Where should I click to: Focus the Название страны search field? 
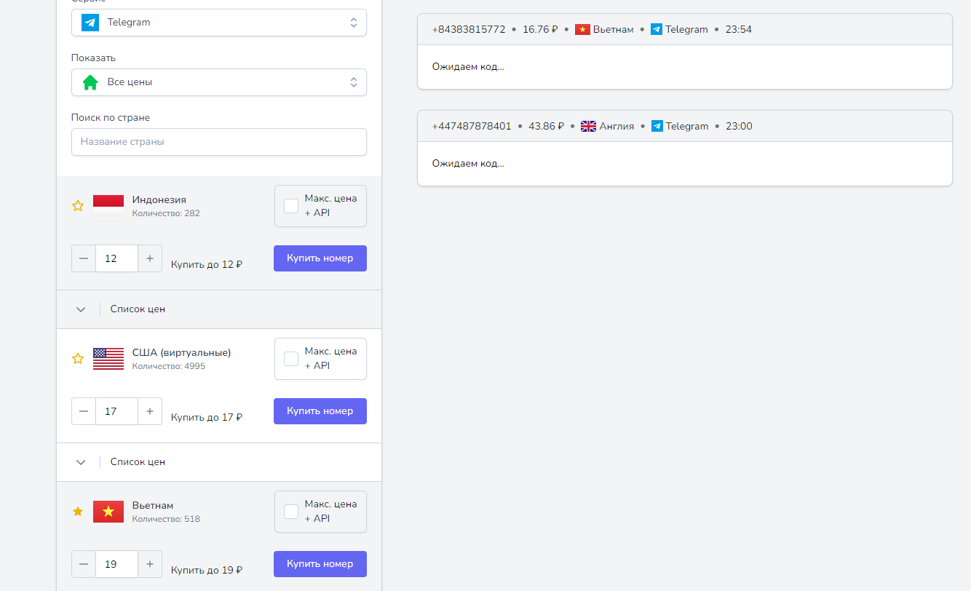[219, 142]
